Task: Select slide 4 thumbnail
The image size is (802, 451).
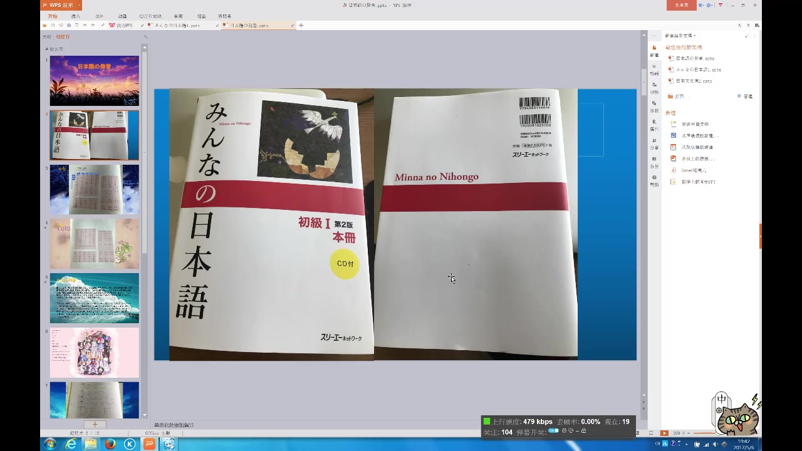Action: coord(95,244)
